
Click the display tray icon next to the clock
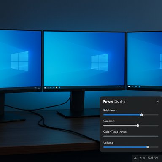[144, 158]
